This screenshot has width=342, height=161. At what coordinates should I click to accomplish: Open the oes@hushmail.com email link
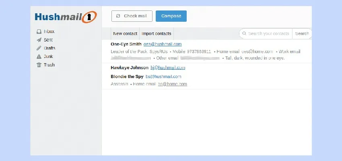click(163, 44)
